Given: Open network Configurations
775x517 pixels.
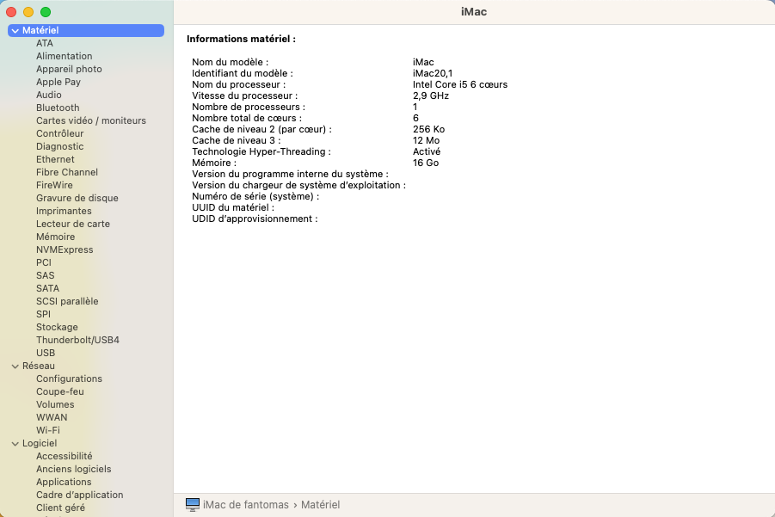Looking at the screenshot, I should [x=69, y=379].
